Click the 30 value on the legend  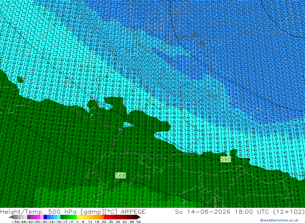click(x=111, y=222)
